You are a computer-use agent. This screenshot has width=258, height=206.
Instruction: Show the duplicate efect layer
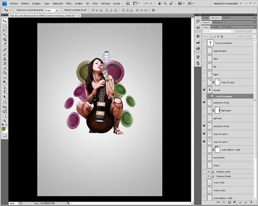click(x=204, y=51)
